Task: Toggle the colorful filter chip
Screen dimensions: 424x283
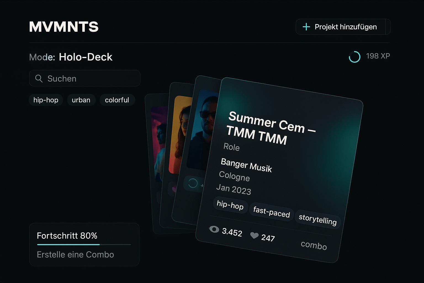Action: pos(117,100)
